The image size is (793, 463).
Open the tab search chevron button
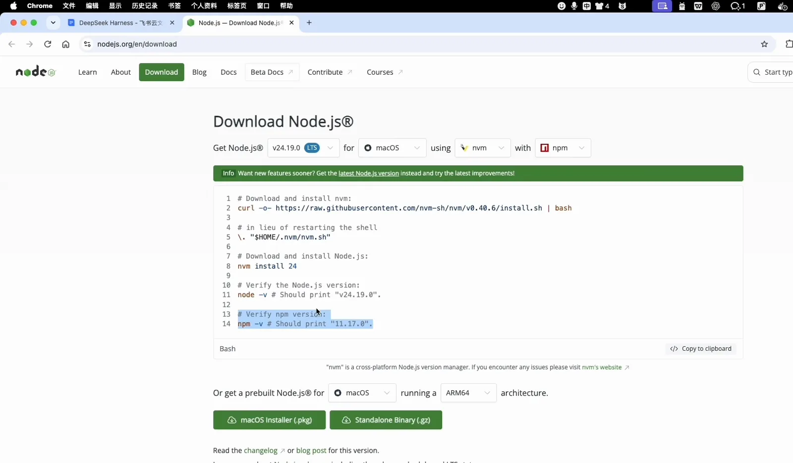click(53, 23)
